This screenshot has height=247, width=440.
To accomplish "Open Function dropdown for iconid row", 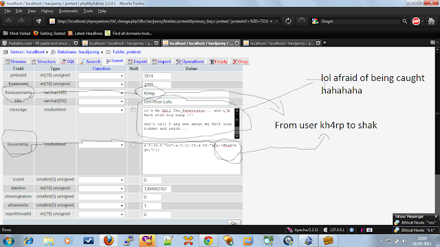I will pos(101,180).
